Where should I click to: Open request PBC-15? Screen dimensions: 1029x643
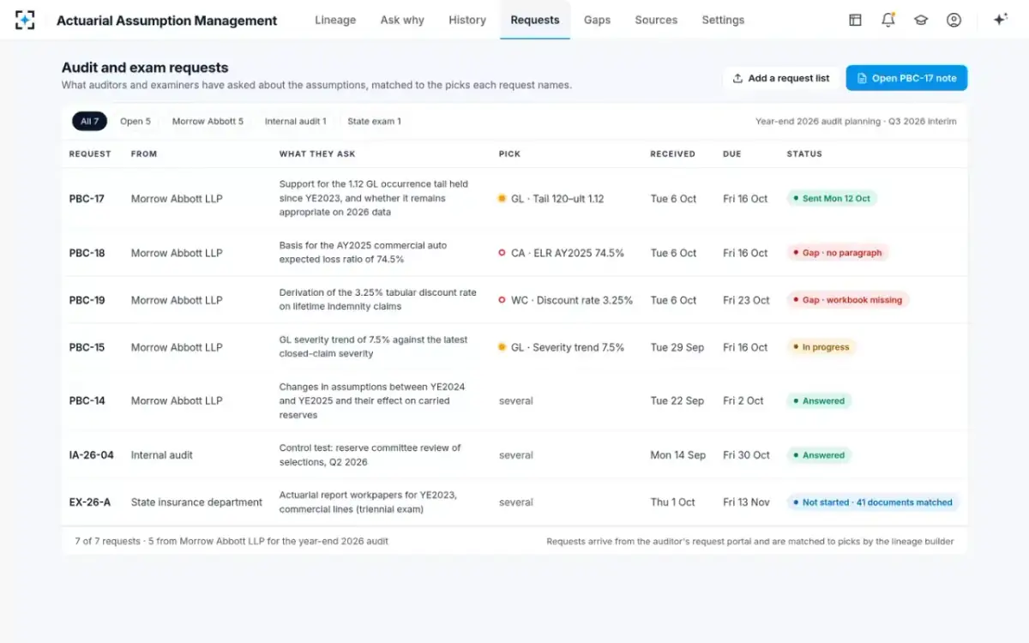tap(87, 347)
